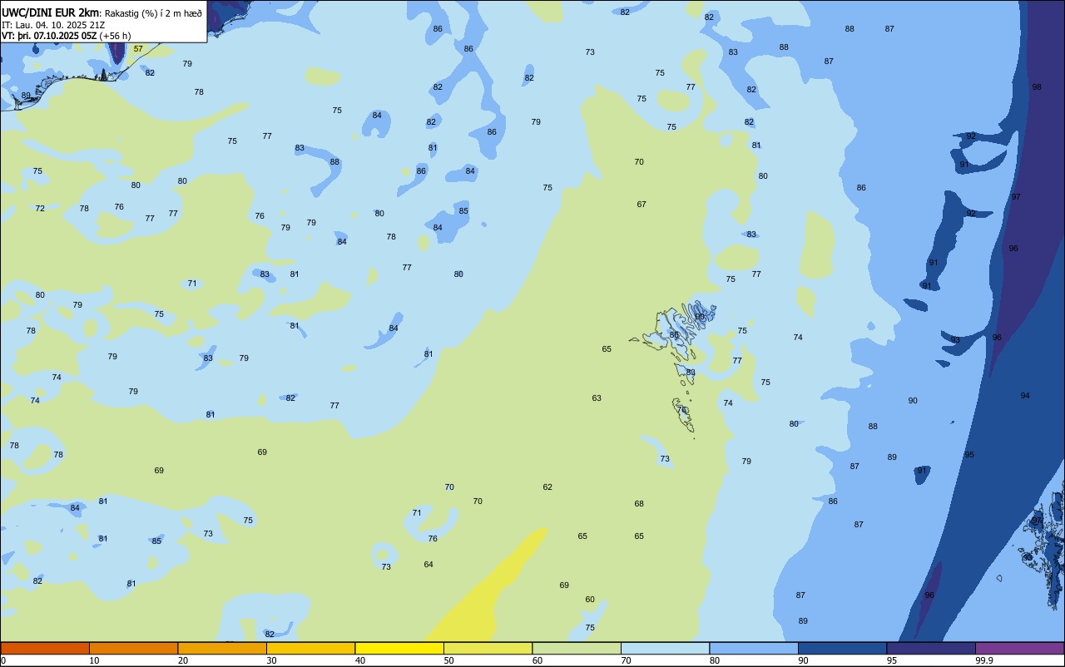Click the dark orange 0–10 legend segment
1065x667 pixels.
tap(45, 648)
